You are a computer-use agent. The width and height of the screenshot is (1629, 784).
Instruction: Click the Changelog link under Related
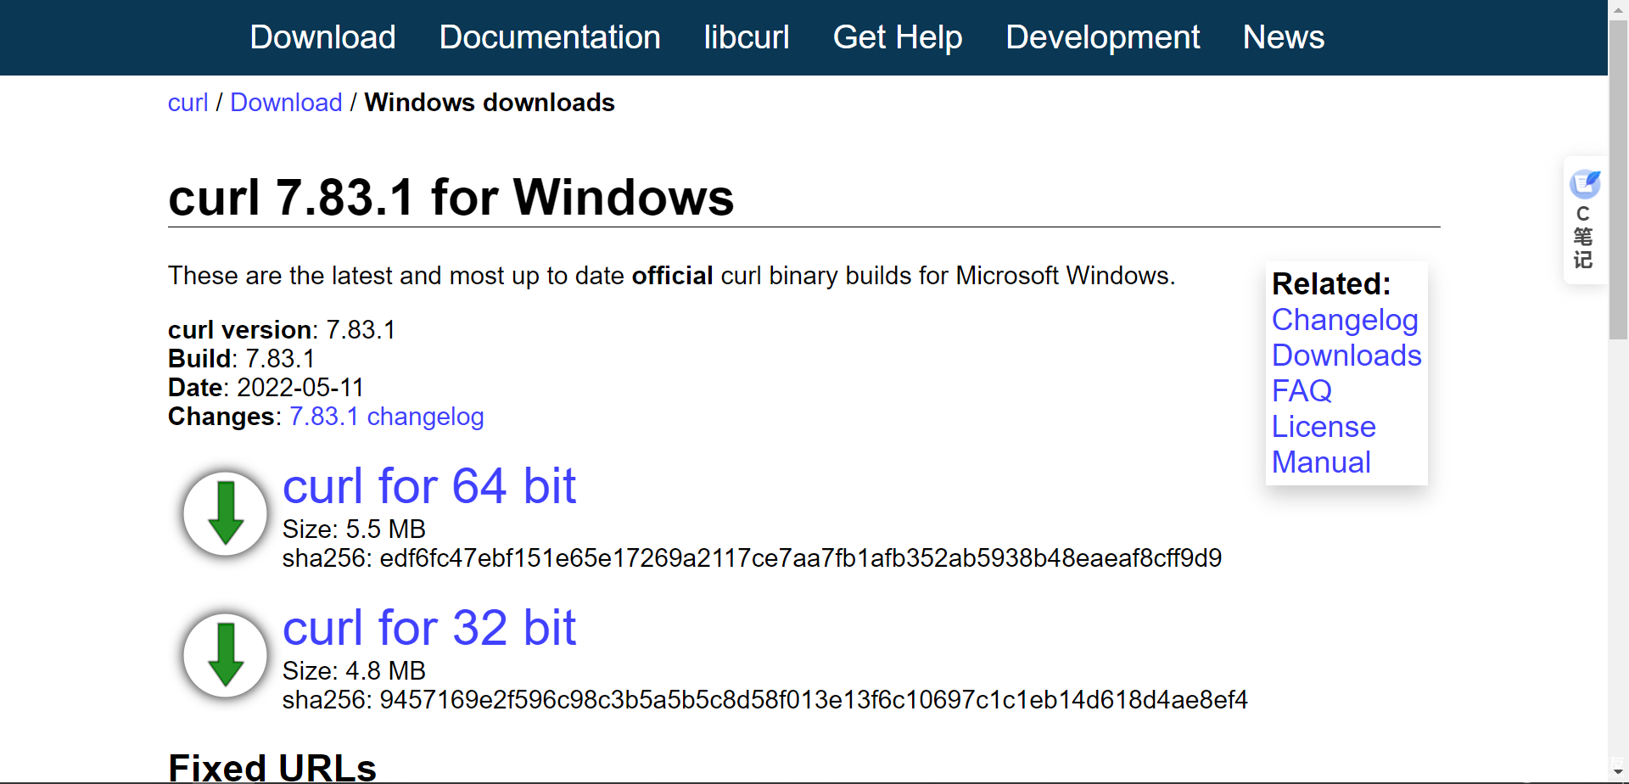click(1345, 320)
